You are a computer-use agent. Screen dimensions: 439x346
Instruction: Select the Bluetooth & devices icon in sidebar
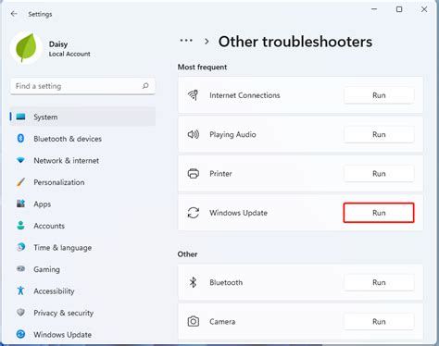click(x=20, y=139)
